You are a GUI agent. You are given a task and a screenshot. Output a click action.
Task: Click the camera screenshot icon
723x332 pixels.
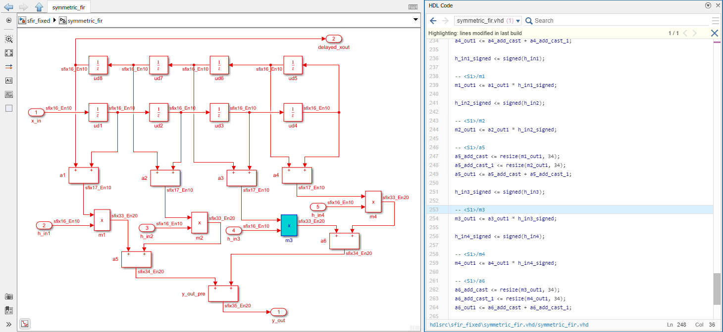tap(9, 296)
